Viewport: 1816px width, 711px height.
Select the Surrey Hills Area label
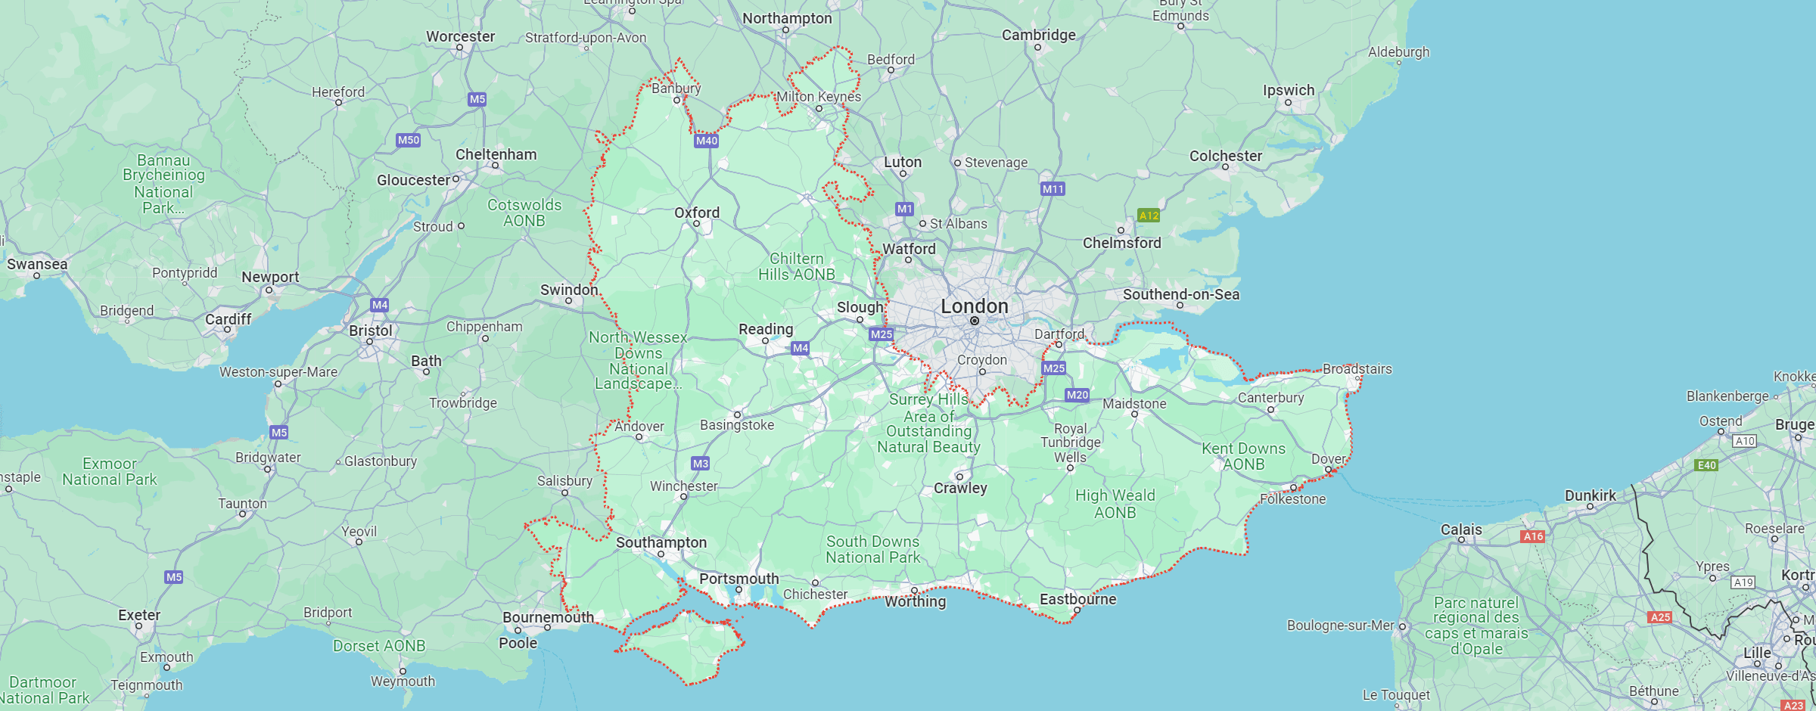click(x=929, y=423)
